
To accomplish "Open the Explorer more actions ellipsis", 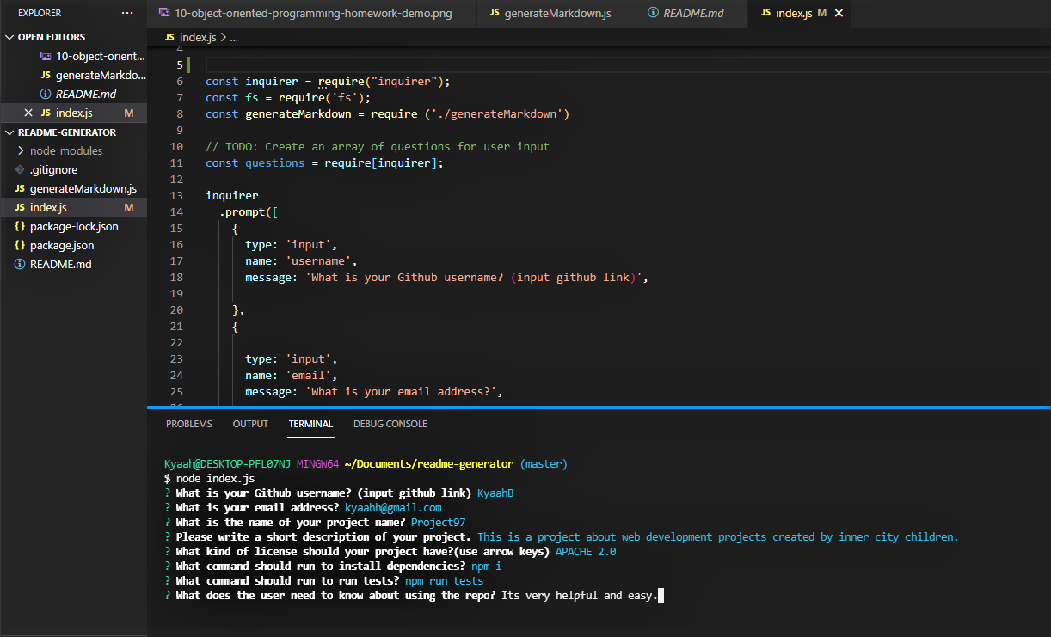I will (127, 13).
